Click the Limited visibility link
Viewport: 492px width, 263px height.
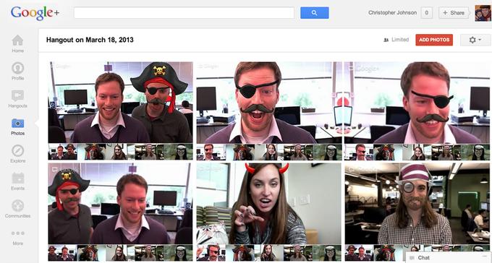tap(396, 40)
